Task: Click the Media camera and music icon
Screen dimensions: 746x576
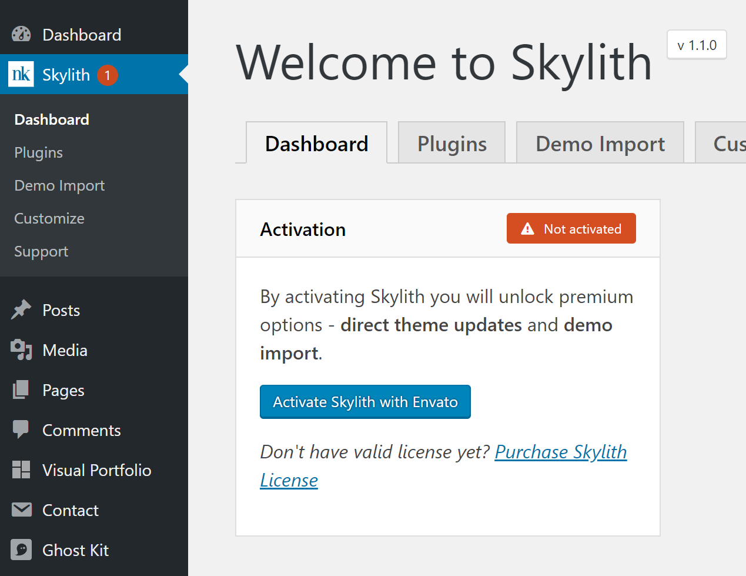Action: pyautogui.click(x=21, y=350)
